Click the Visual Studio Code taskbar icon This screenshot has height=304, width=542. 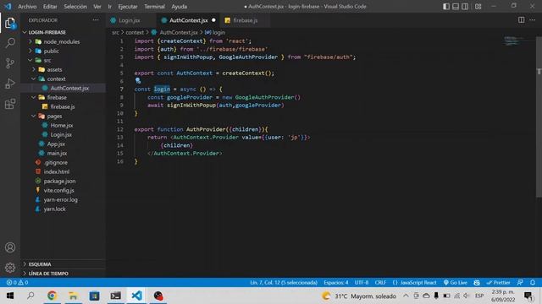coord(137,296)
